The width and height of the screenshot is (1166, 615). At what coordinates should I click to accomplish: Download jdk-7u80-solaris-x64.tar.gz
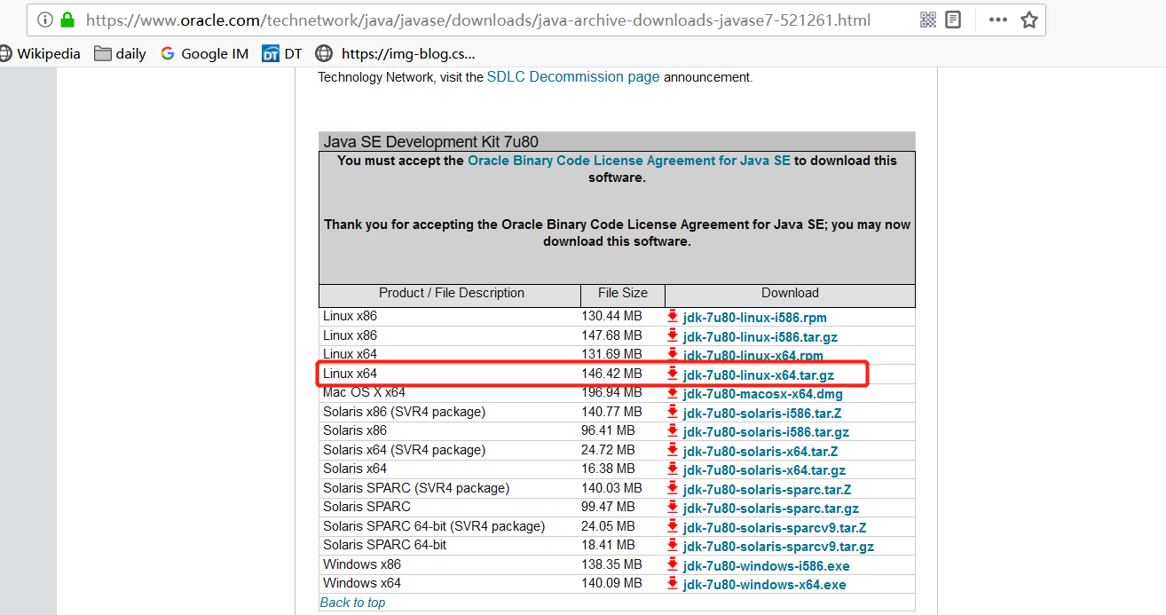coord(765,470)
